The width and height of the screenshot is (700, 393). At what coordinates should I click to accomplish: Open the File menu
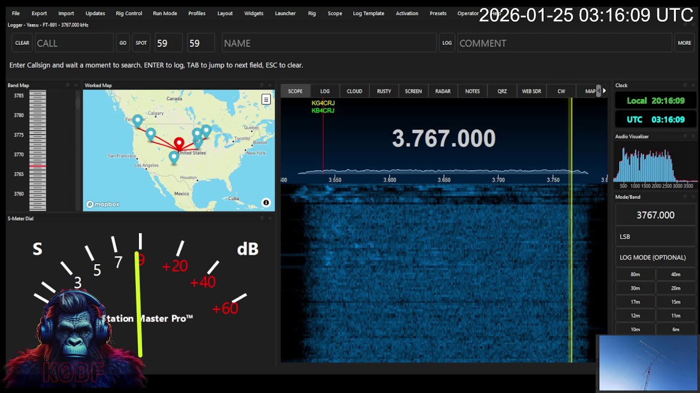click(16, 14)
